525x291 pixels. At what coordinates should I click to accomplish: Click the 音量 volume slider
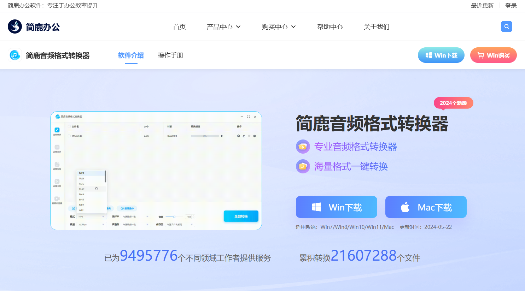tap(174, 217)
